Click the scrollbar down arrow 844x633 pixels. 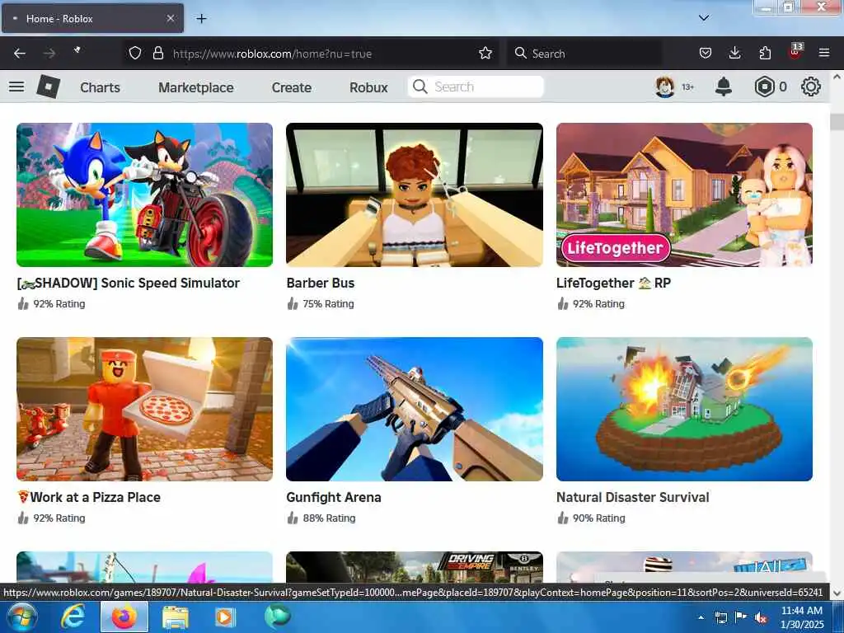(837, 593)
